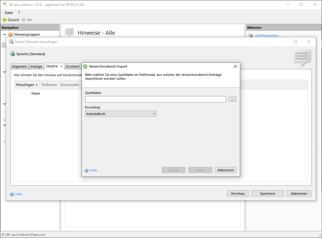Open the question mark help menu
The height and width of the screenshot is (238, 322).
point(19,13)
